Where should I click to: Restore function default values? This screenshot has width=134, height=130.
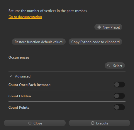[39, 42]
